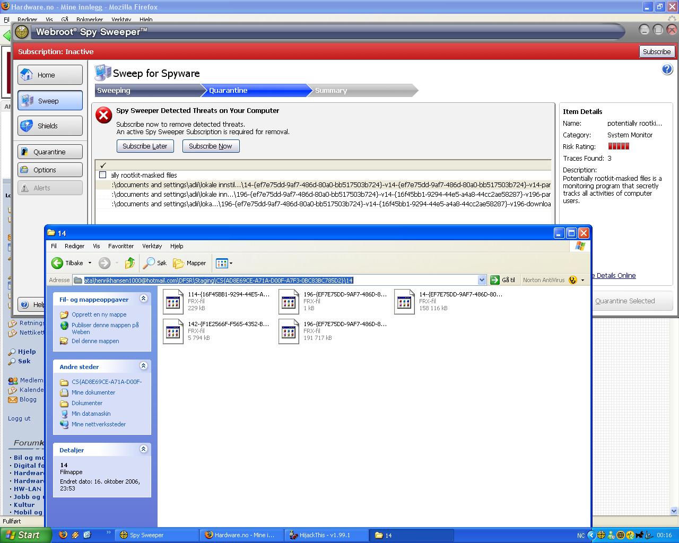Open Min datamaskin link
The height and width of the screenshot is (543, 679).
[91, 414]
